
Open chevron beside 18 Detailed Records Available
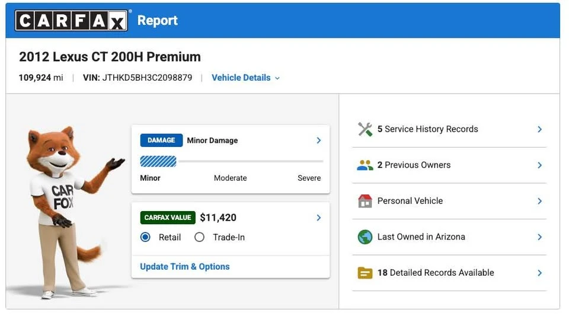pyautogui.click(x=539, y=273)
